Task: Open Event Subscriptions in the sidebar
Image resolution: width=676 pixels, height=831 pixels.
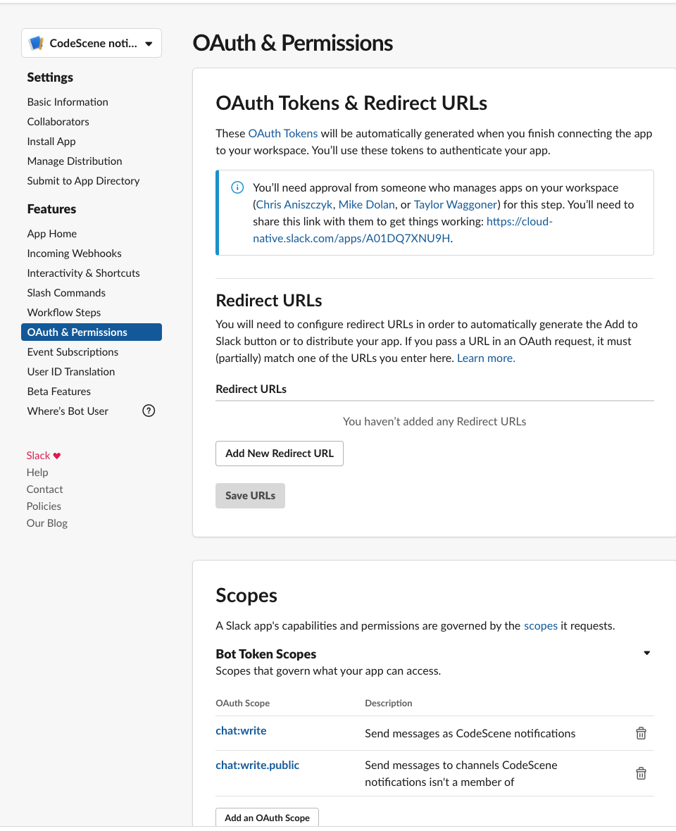Action: pos(73,351)
